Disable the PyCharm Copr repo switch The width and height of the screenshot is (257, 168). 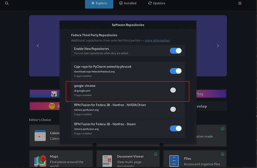pyautogui.click(x=176, y=71)
